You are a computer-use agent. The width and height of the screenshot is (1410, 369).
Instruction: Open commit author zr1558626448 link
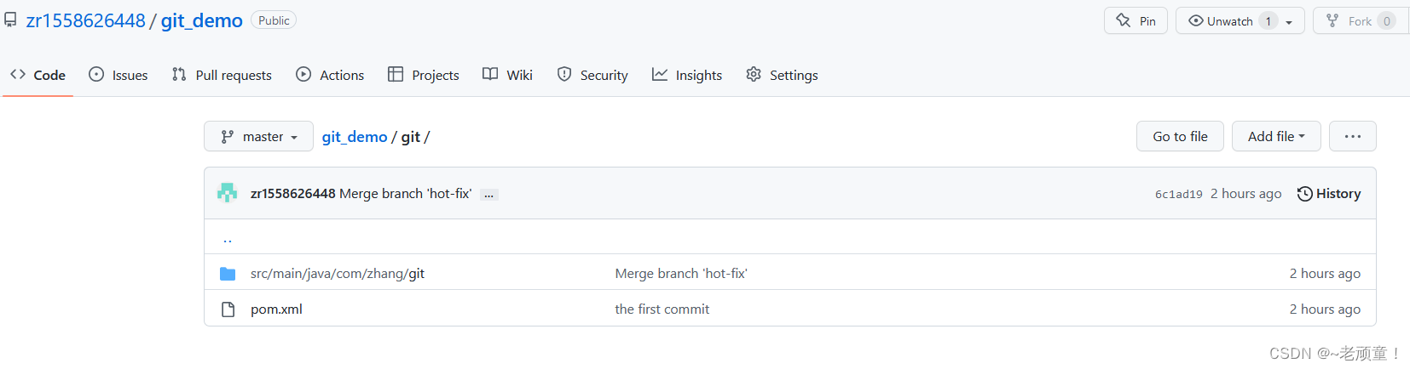tap(293, 194)
